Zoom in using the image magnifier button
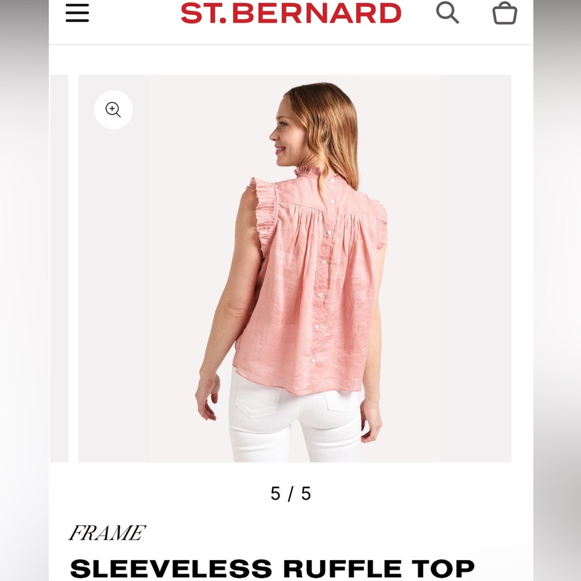This screenshot has height=581, width=581. point(113,110)
